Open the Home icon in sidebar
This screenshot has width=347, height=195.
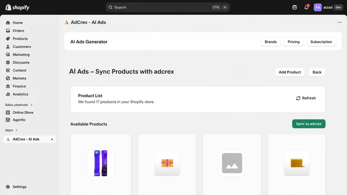[x=8, y=23]
